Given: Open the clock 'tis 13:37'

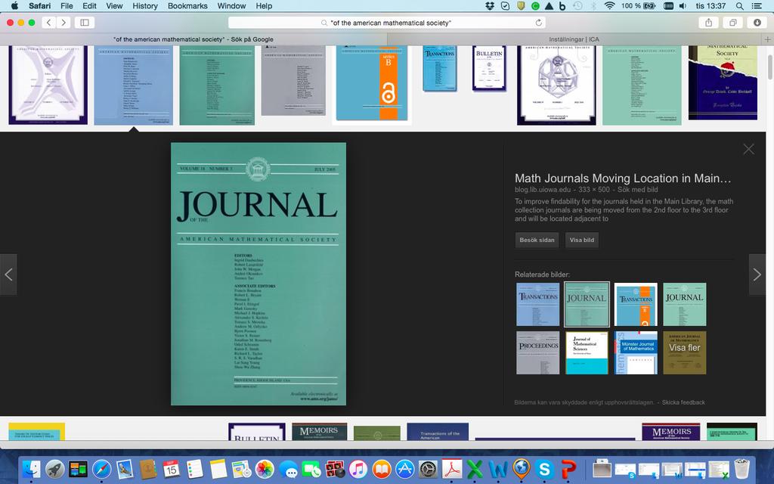Looking at the screenshot, I should [x=711, y=6].
